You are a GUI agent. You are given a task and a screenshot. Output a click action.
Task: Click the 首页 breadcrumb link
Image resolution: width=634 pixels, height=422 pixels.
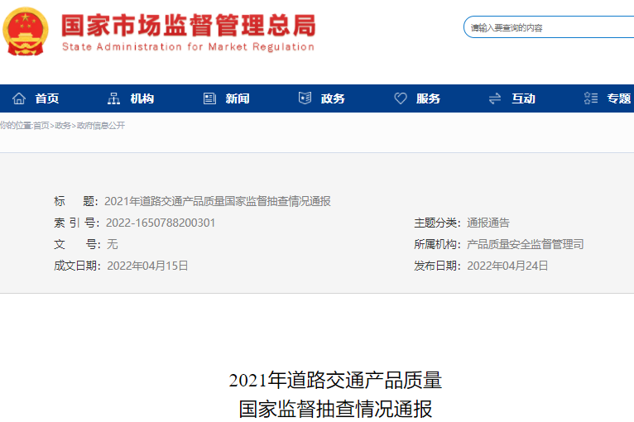[x=41, y=126]
